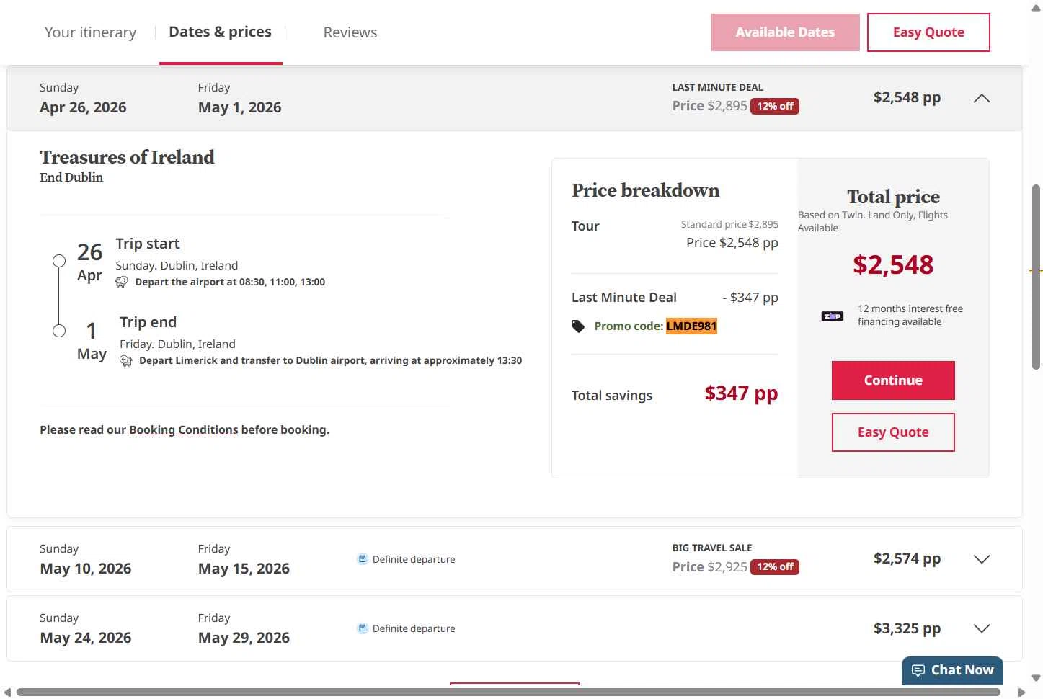This screenshot has width=1043, height=699.
Task: Click the $2,574 pp price for May 10
Action: click(x=907, y=558)
